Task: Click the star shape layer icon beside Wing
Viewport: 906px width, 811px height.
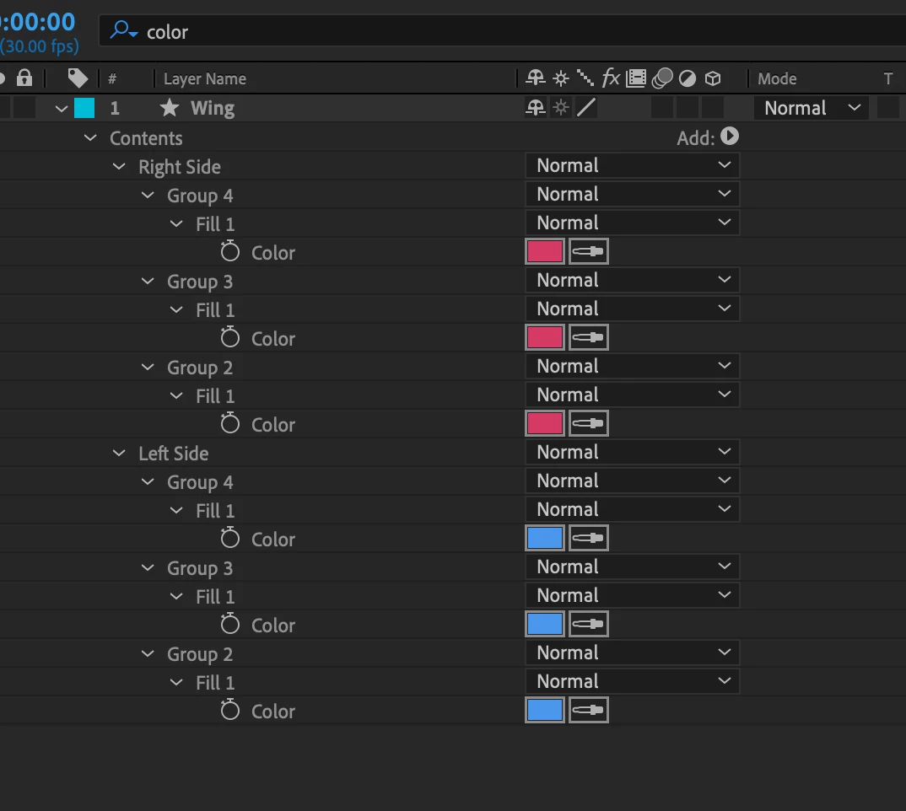Action: 170,107
